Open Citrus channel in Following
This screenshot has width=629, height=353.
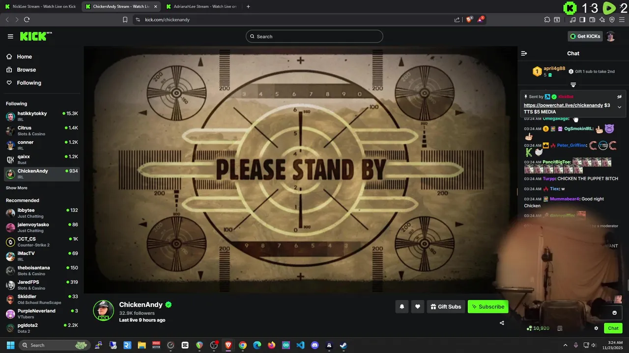pos(42,130)
